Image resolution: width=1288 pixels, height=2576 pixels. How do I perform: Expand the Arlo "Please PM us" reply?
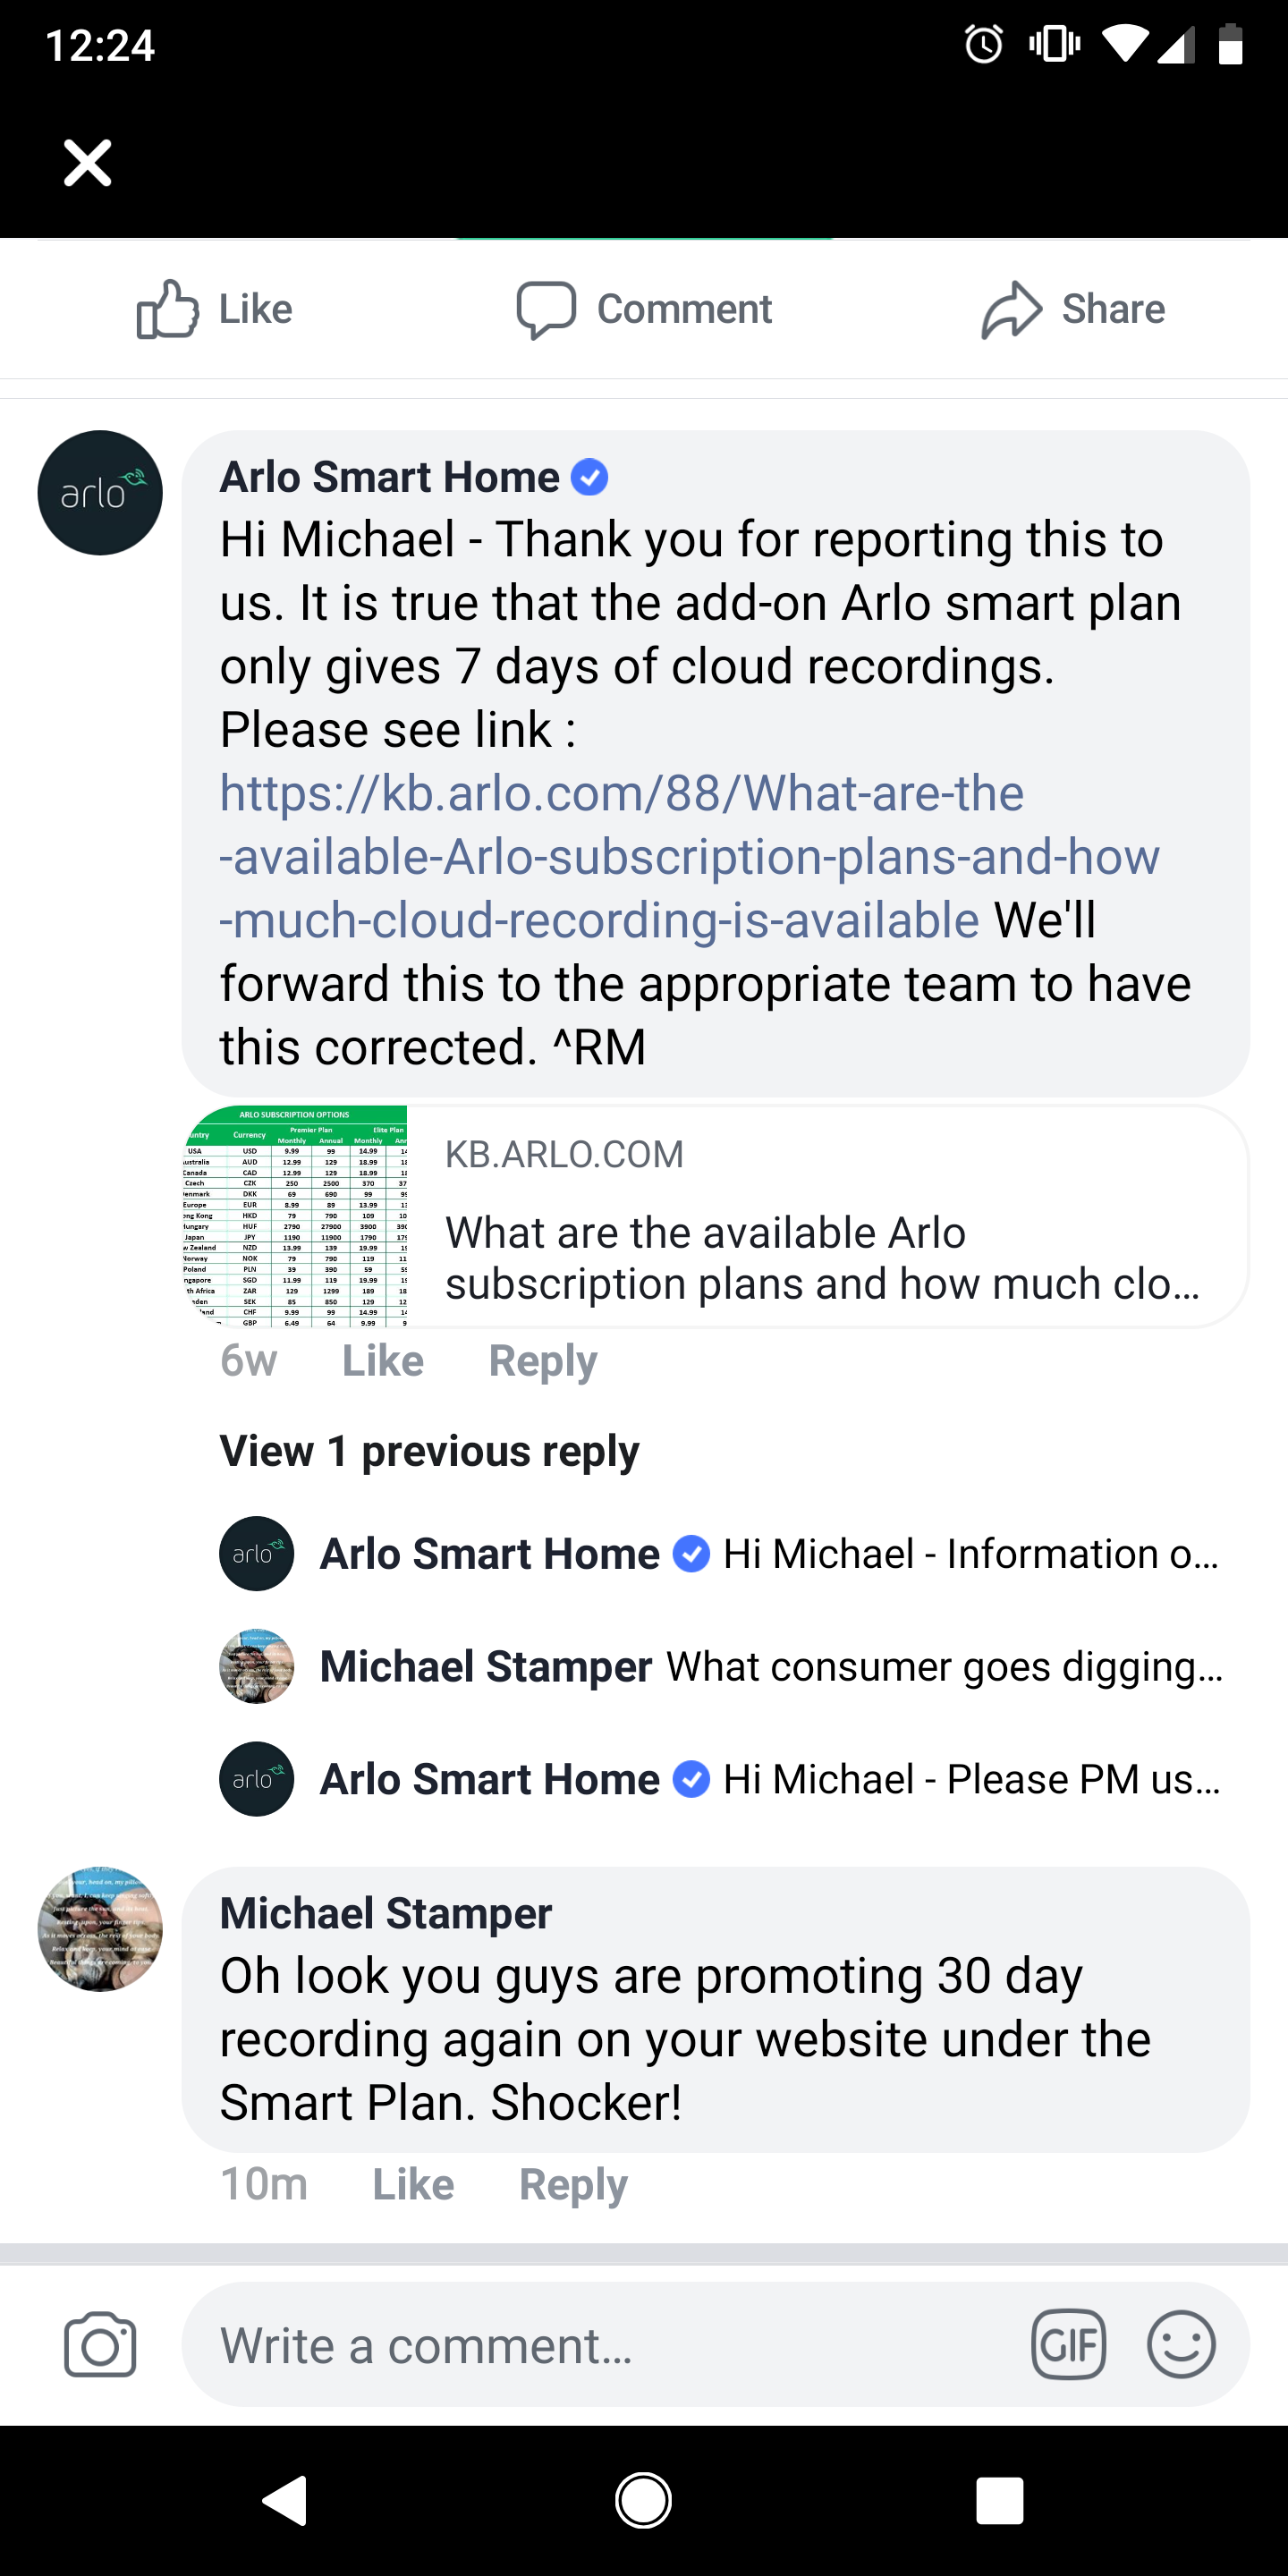(x=970, y=1780)
